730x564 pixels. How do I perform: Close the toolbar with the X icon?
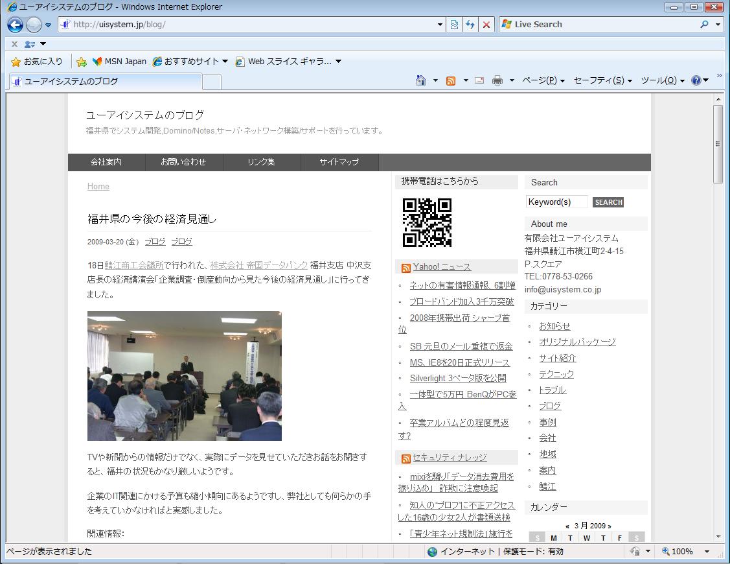tap(14, 44)
